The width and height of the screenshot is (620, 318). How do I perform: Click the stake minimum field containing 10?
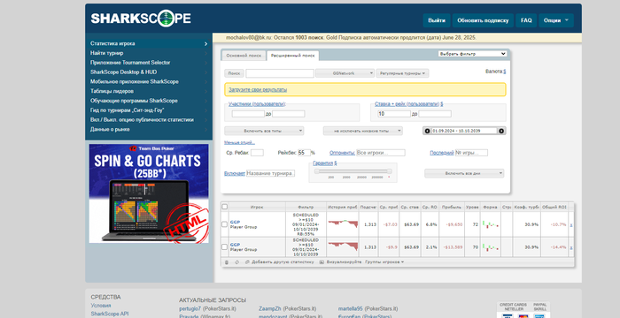(394, 114)
